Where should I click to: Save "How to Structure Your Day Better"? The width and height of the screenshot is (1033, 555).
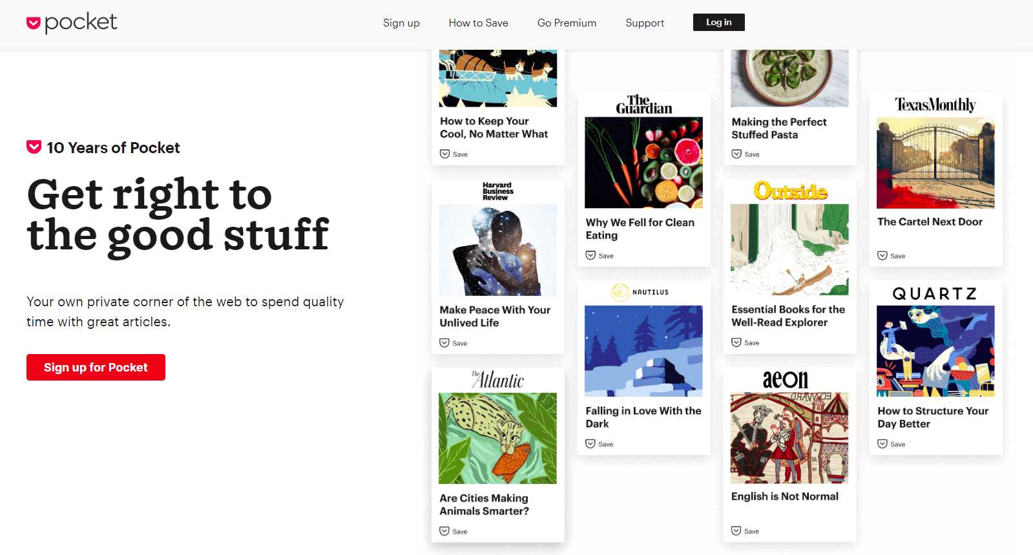click(892, 444)
